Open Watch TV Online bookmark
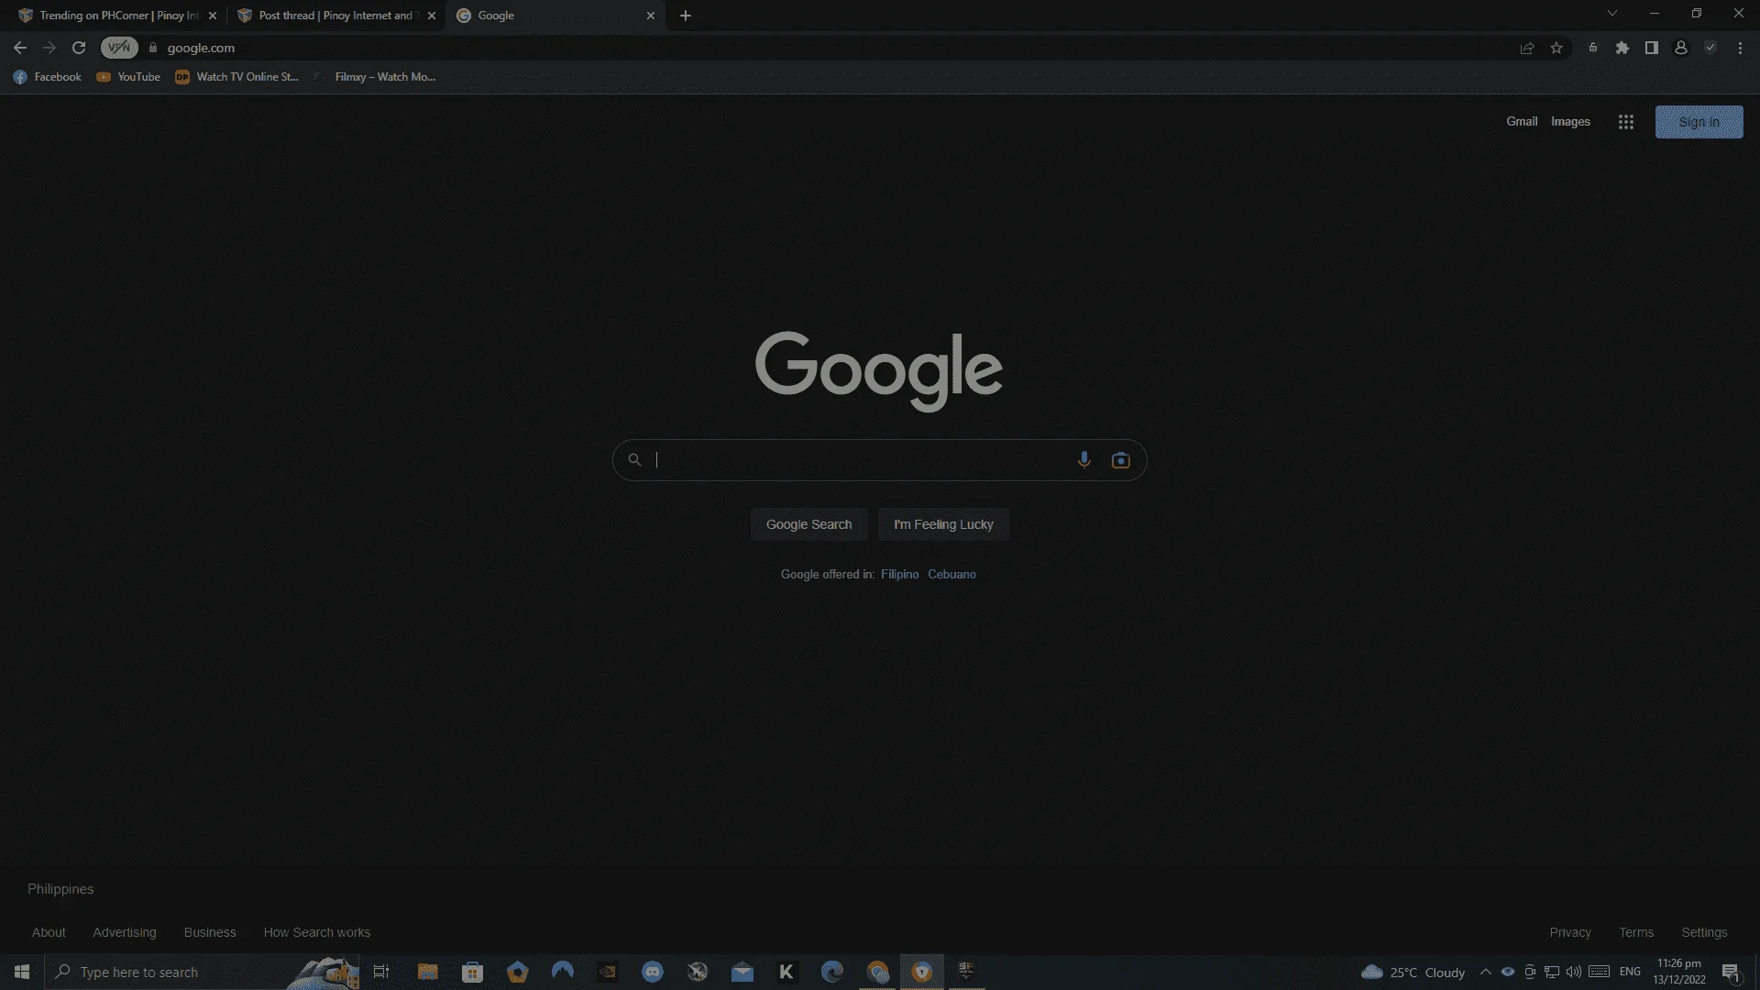Viewport: 1760px width, 990px height. point(237,77)
